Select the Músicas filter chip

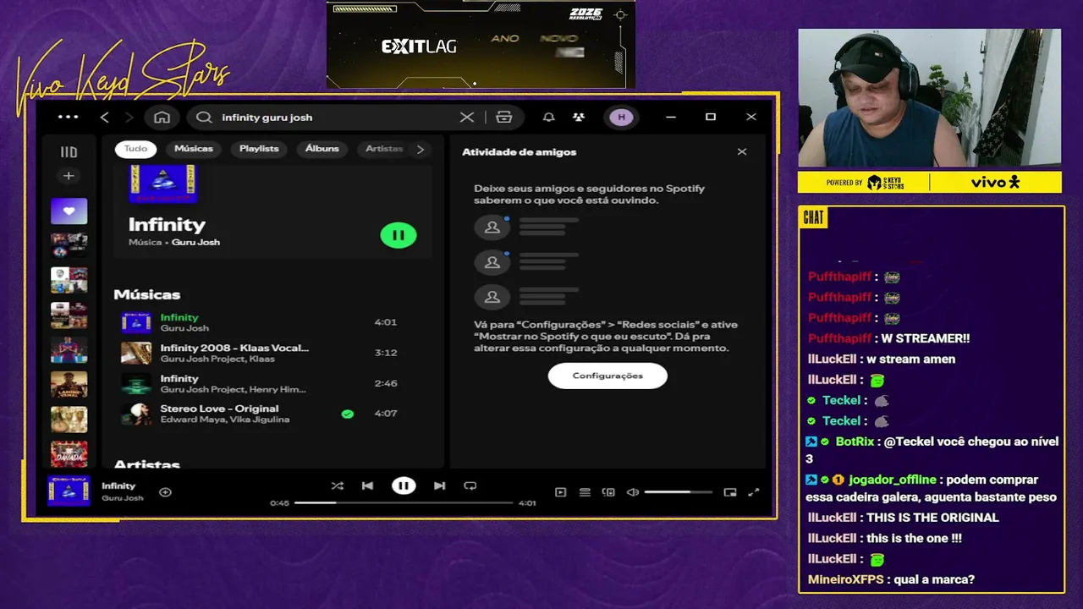[194, 149]
